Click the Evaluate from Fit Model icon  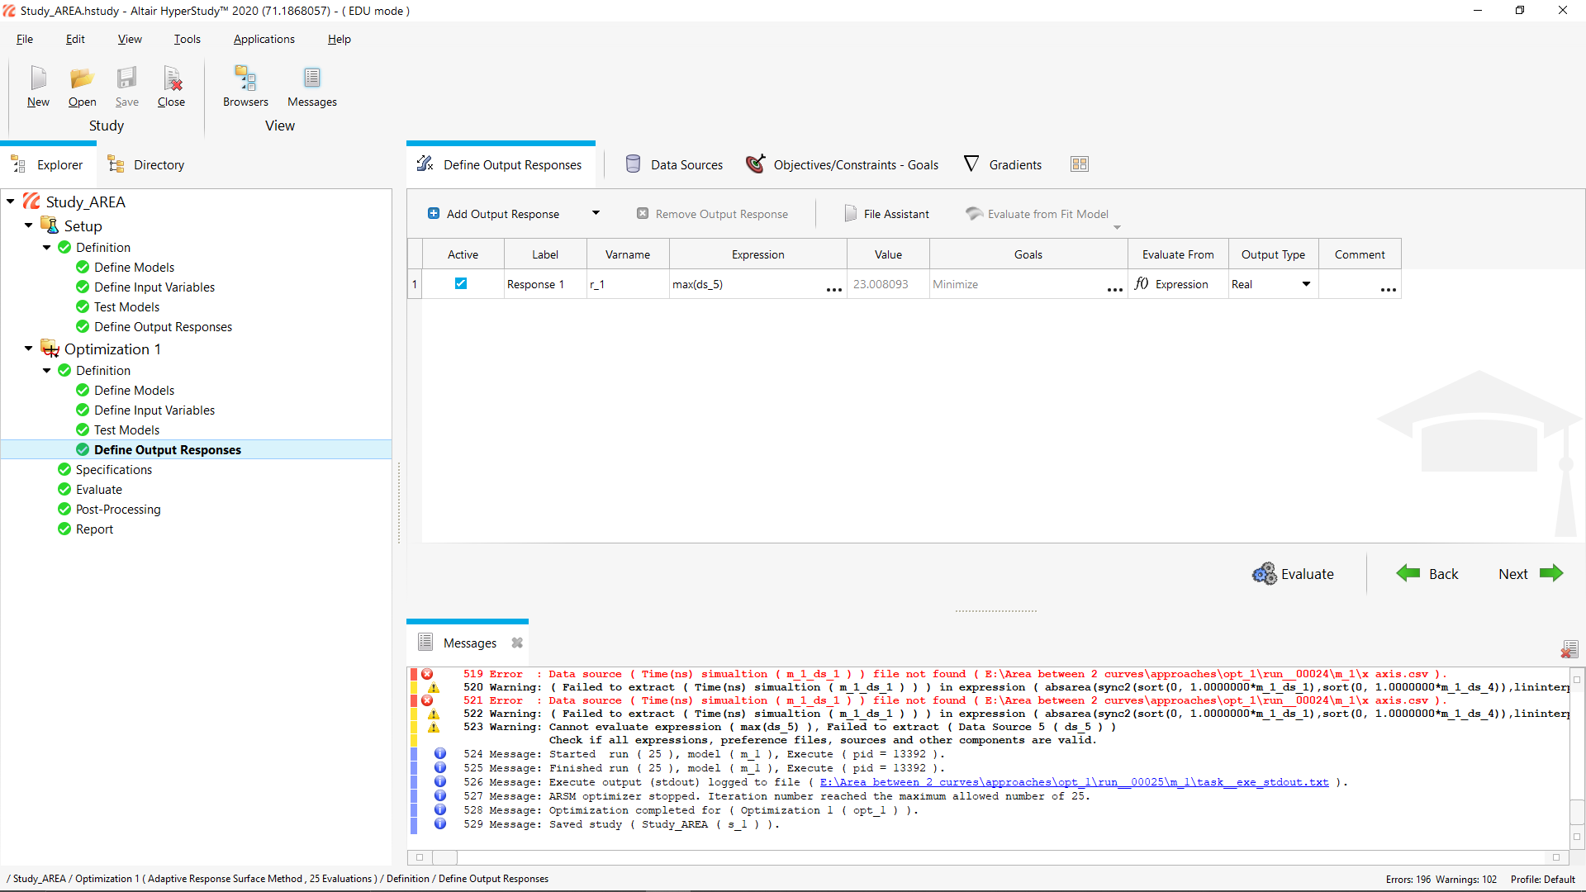pos(975,214)
